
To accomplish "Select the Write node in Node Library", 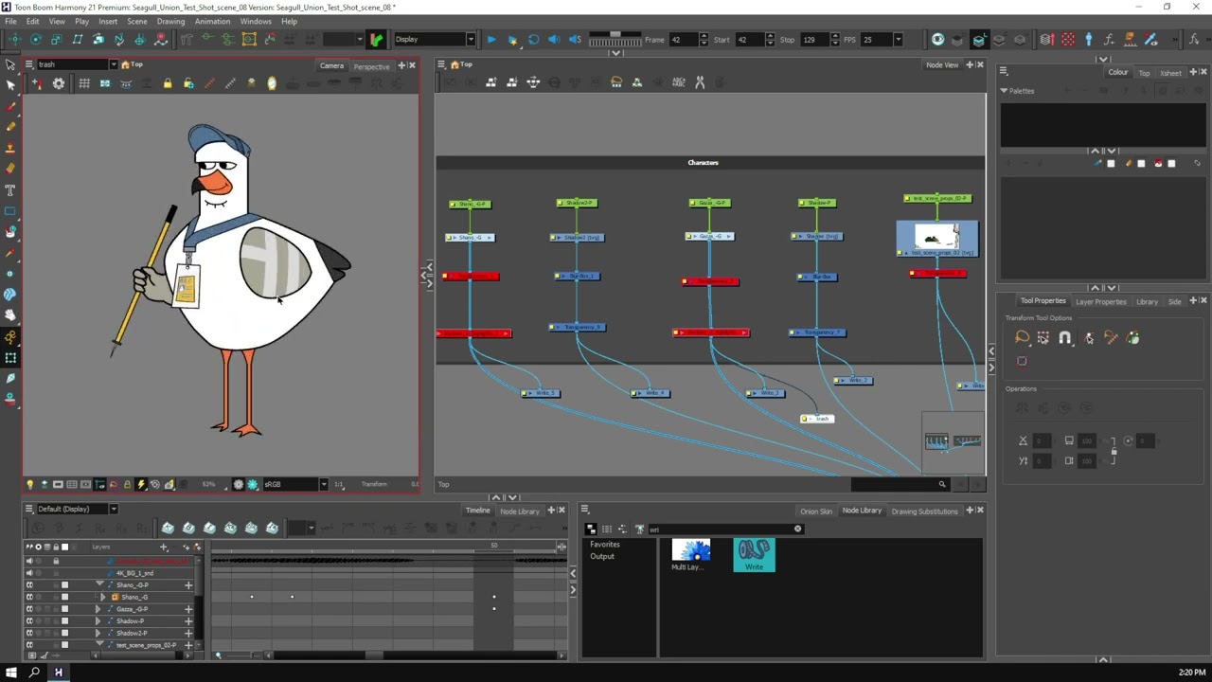I will click(x=754, y=555).
